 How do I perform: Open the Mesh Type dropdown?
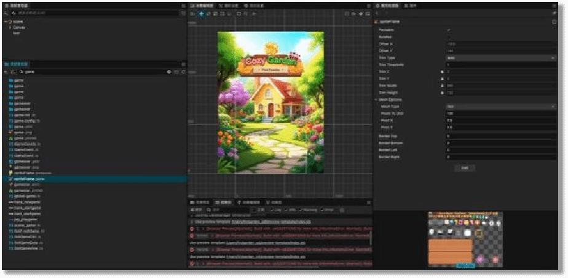[x=500, y=106]
